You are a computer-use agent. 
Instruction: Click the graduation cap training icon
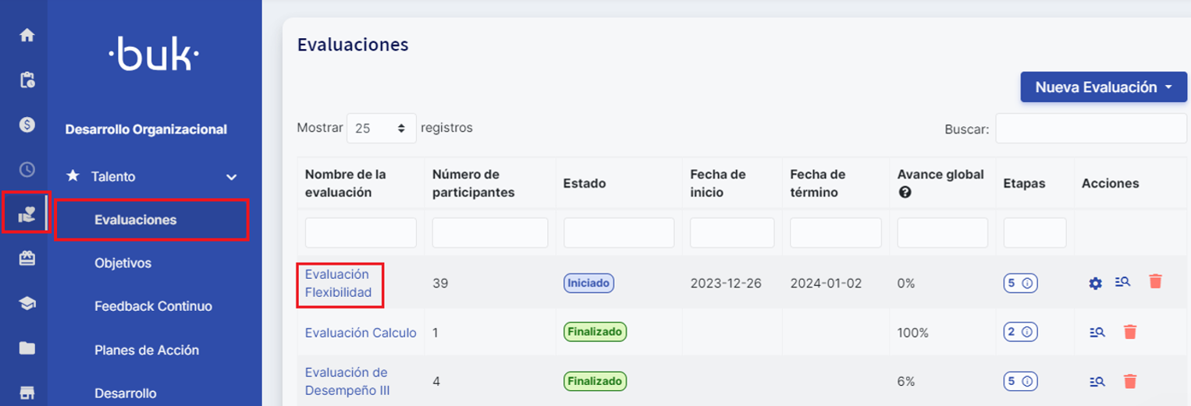27,305
